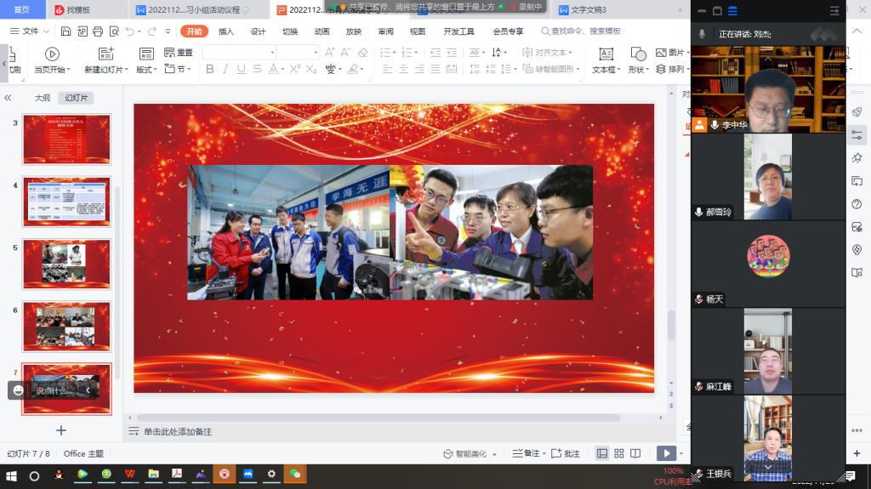Click the 当页开始 slideshow play icon
This screenshot has height=489, width=871.
coord(52,54)
